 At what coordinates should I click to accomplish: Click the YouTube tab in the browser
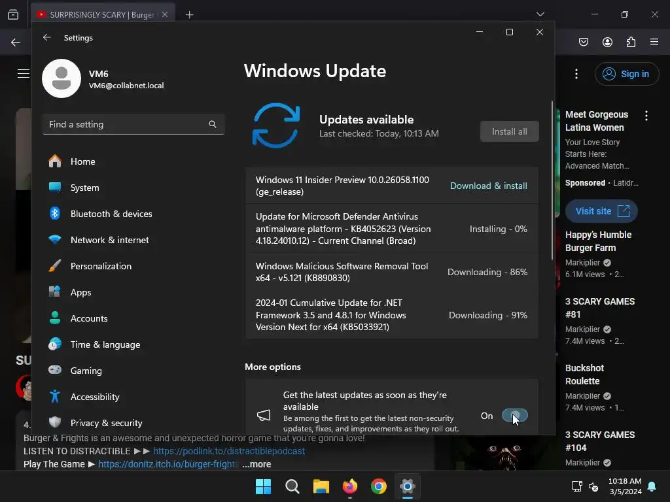[103, 14]
